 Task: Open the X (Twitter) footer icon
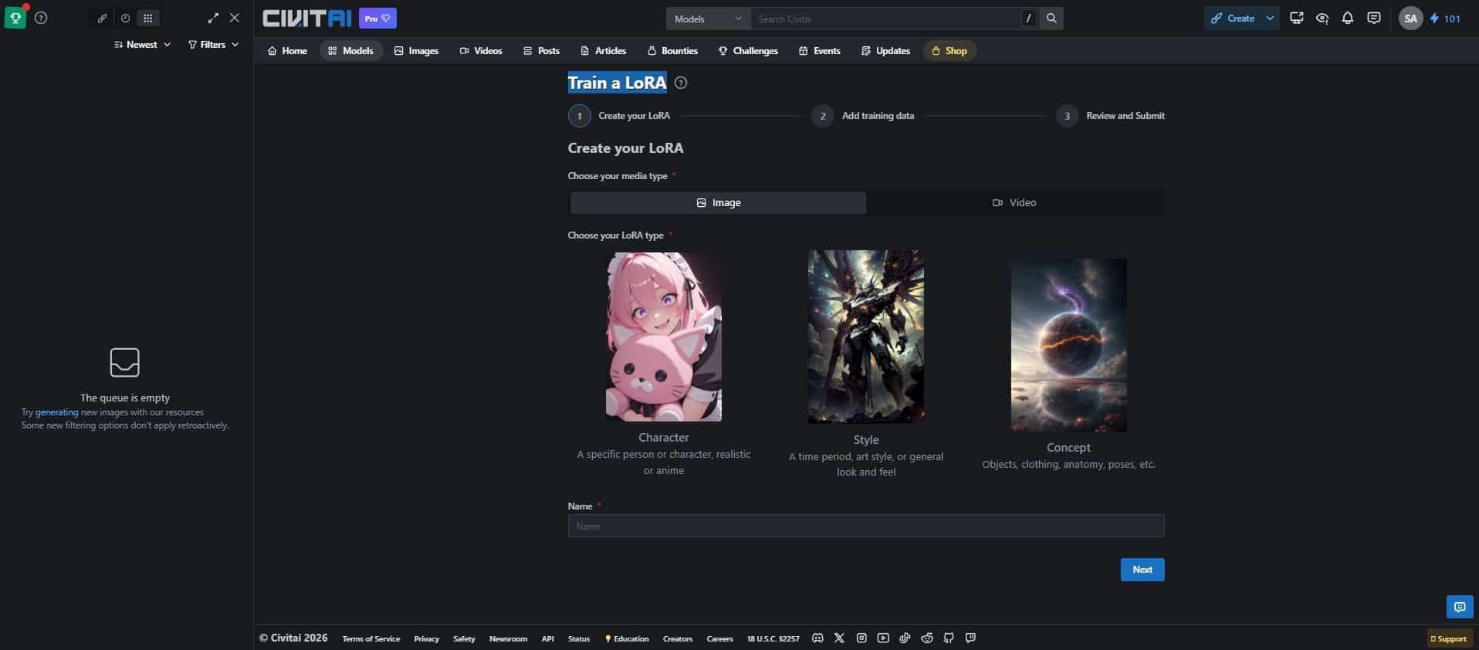[839, 638]
